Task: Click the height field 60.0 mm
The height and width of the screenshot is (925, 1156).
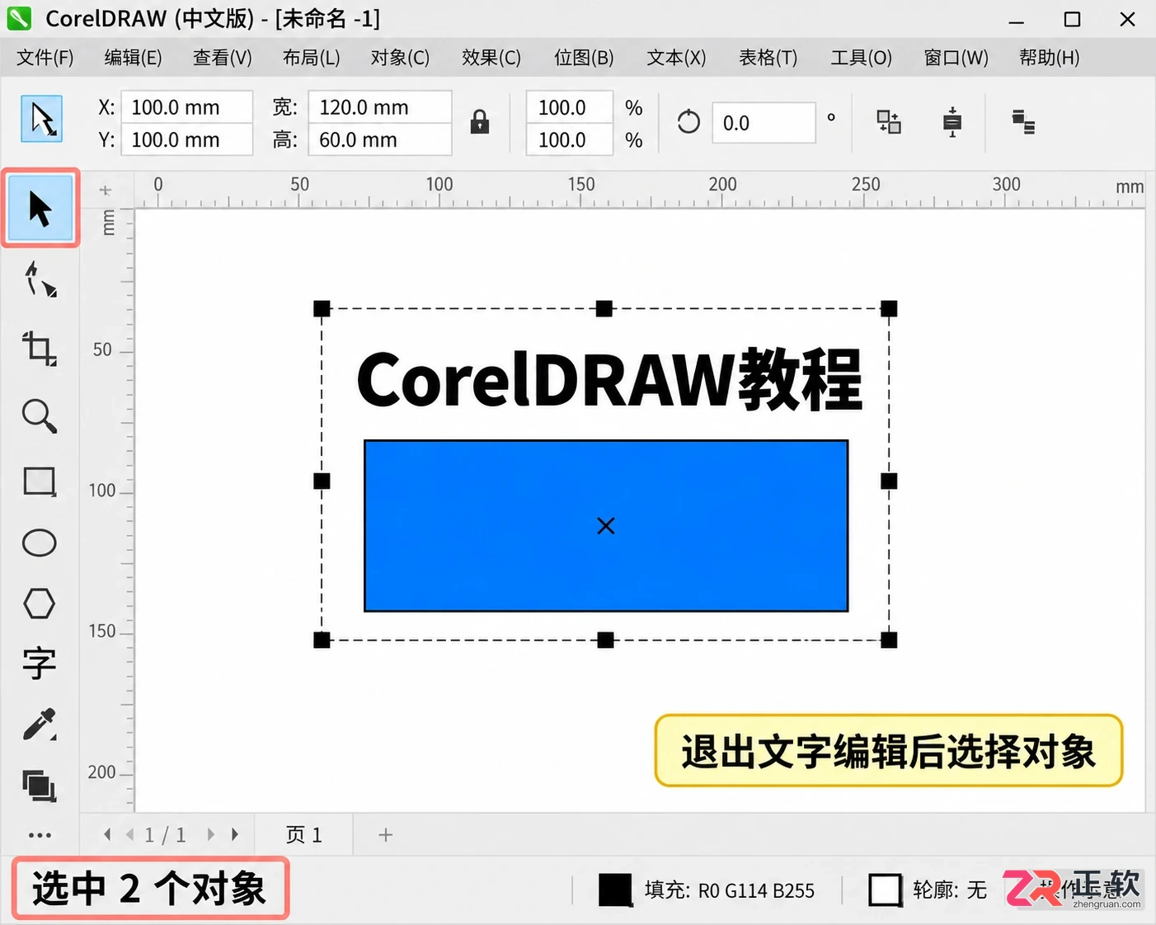Action: (379, 139)
